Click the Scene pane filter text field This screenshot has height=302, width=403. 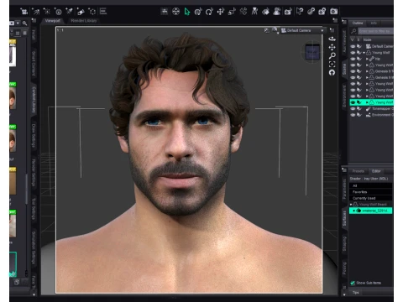click(x=375, y=31)
